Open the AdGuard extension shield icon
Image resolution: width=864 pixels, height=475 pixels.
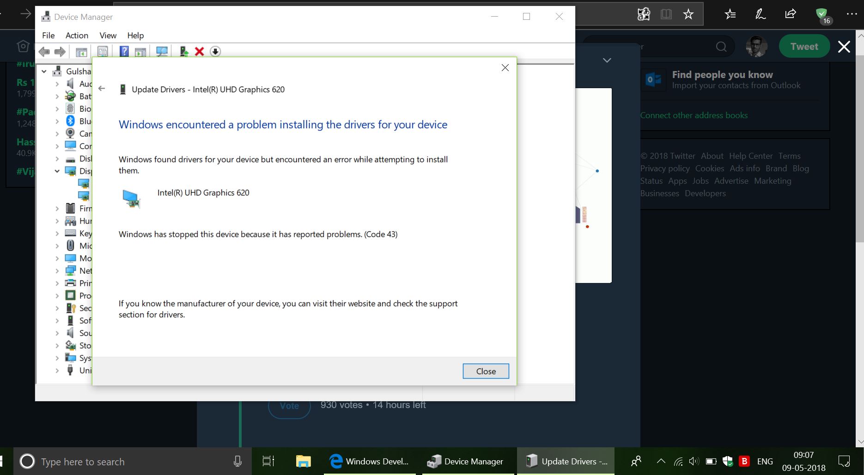(822, 15)
